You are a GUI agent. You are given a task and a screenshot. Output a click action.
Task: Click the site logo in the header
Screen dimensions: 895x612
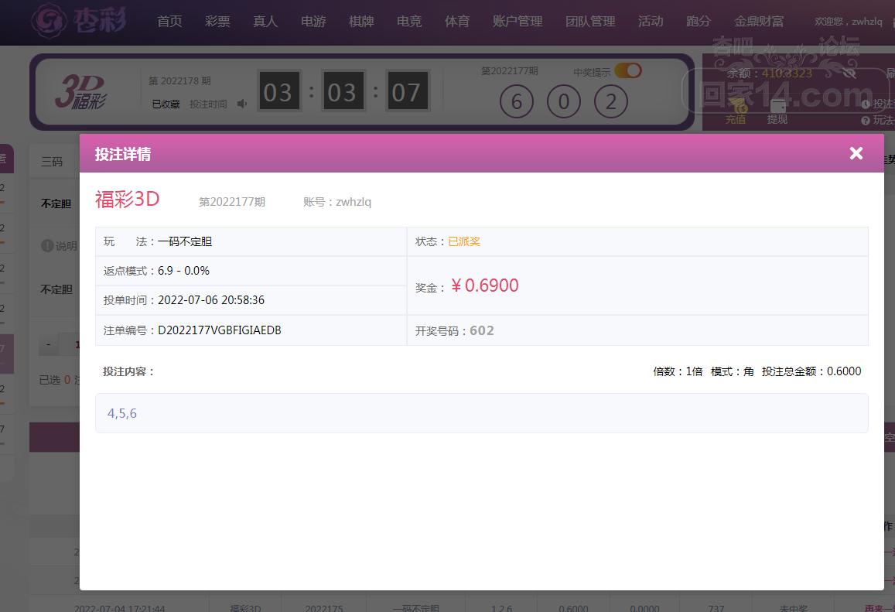(x=79, y=21)
